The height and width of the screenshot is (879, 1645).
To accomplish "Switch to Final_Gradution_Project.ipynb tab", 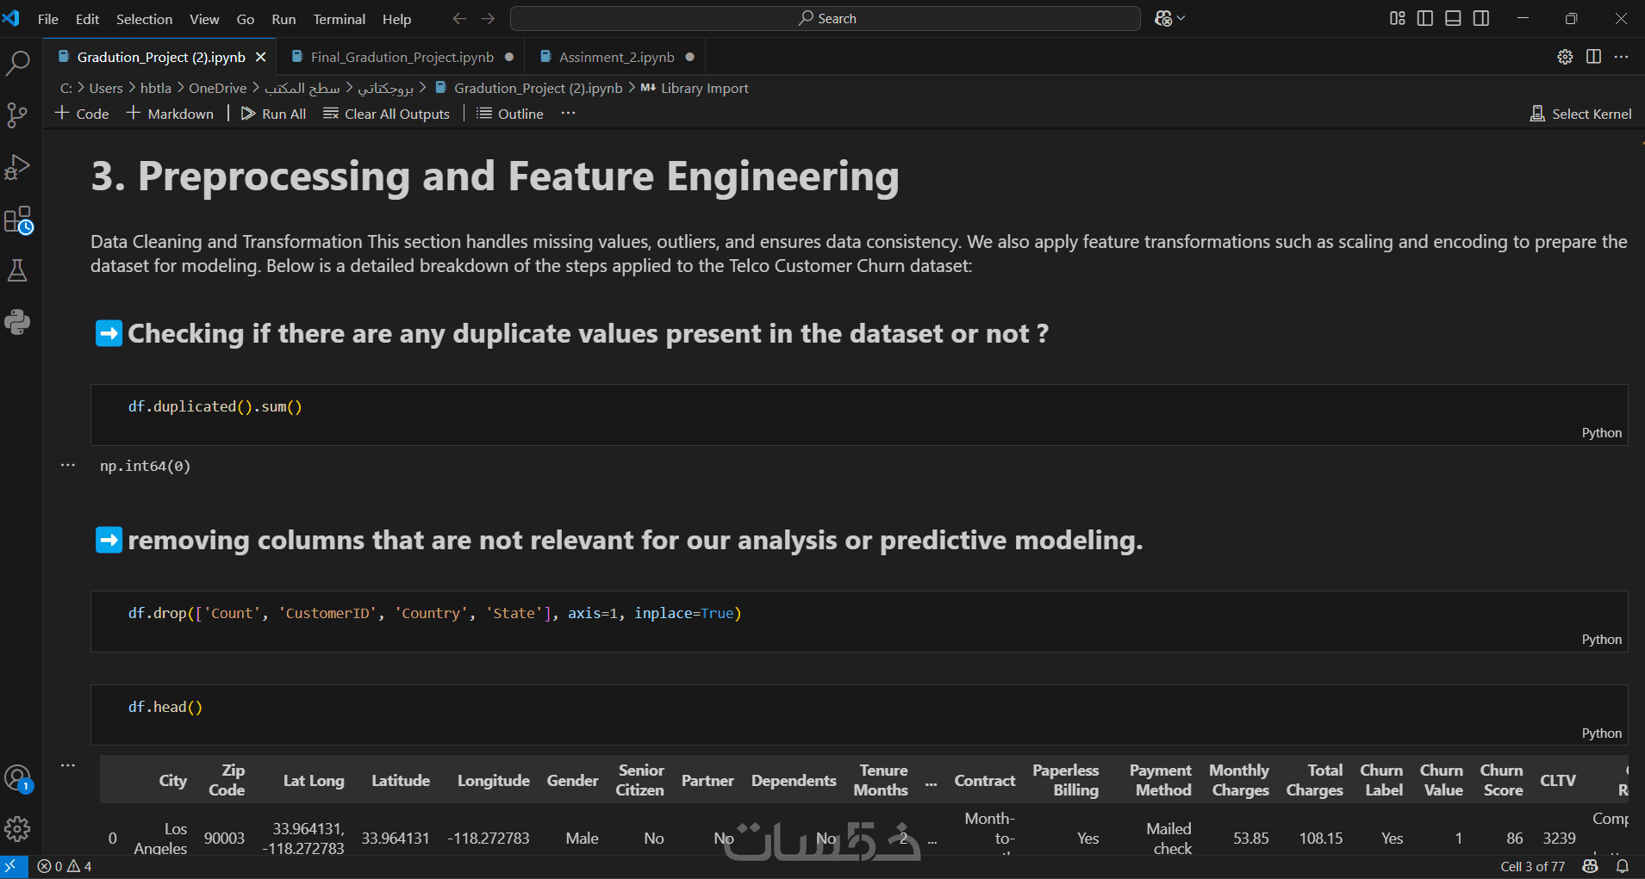I will [402, 57].
